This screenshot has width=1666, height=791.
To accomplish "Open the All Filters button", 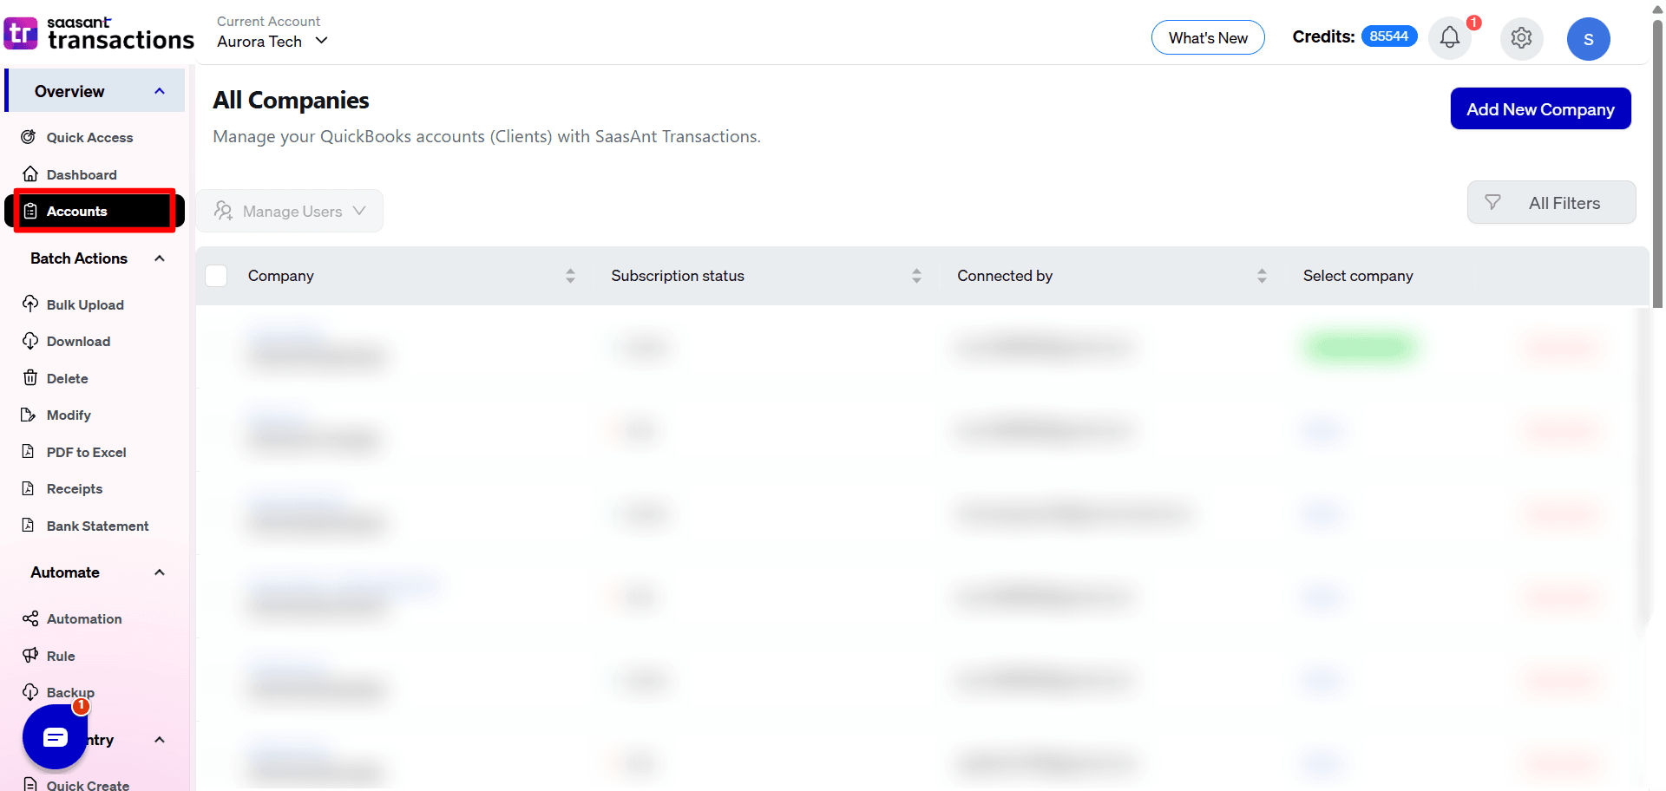I will [x=1551, y=202].
